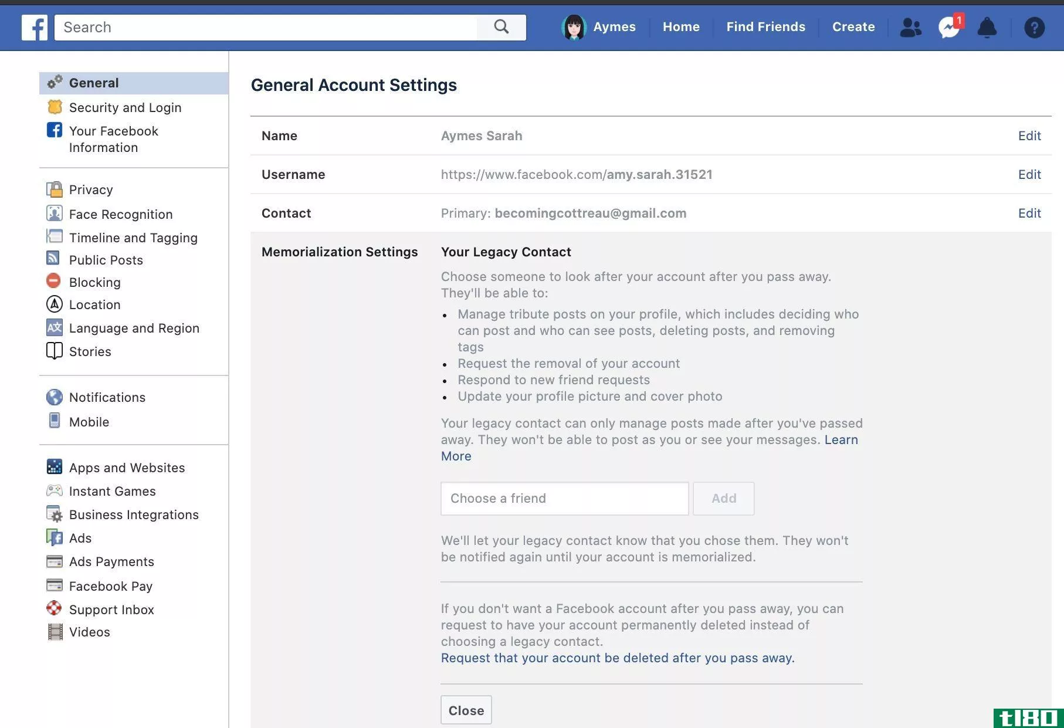Click Find Friends in top bar
The image size is (1064, 728).
click(x=765, y=27)
